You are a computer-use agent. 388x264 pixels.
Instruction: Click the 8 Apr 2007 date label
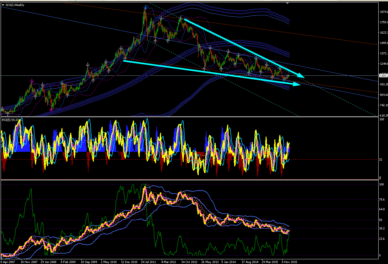point(8,261)
